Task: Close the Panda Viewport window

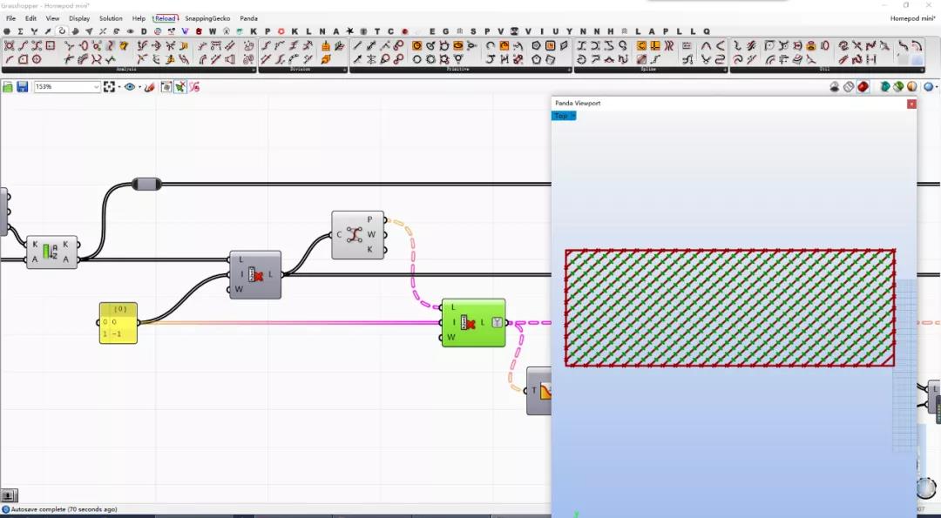Action: click(911, 104)
